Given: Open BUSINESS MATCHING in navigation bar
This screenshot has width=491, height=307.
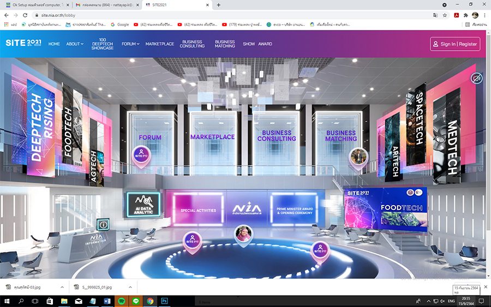Looking at the screenshot, I should (x=225, y=44).
